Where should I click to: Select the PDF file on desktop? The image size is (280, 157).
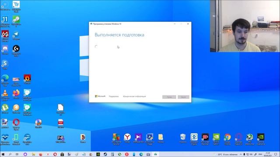pyautogui.click(x=60, y=123)
